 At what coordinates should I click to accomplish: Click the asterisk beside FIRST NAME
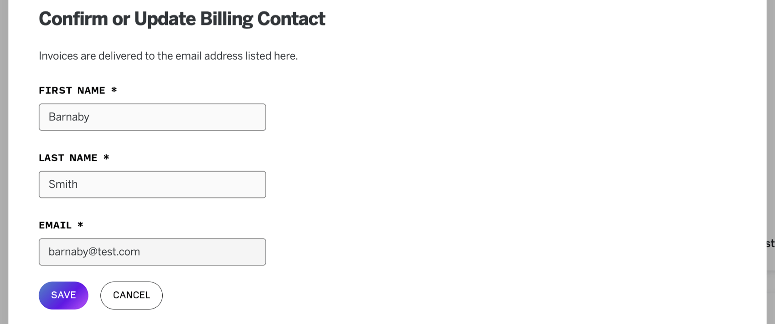click(x=114, y=90)
